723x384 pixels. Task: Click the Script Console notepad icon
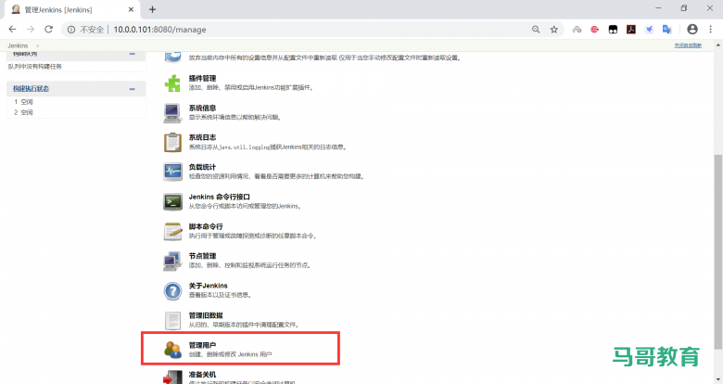173,231
